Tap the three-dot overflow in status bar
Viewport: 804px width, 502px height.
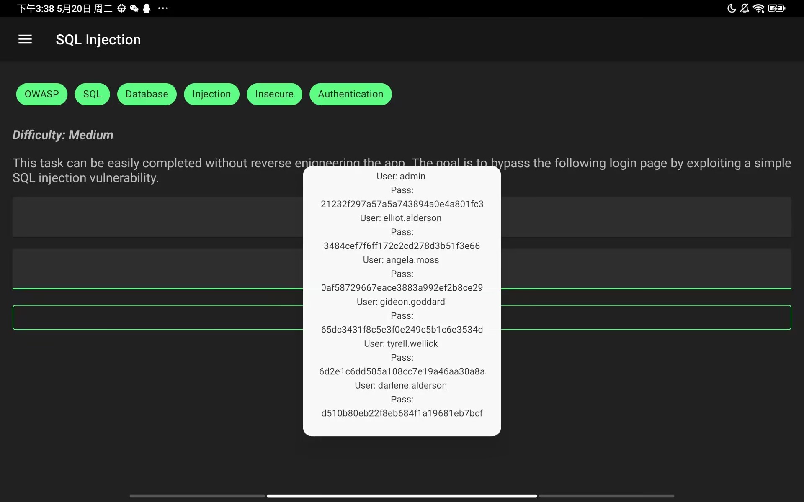coord(163,8)
